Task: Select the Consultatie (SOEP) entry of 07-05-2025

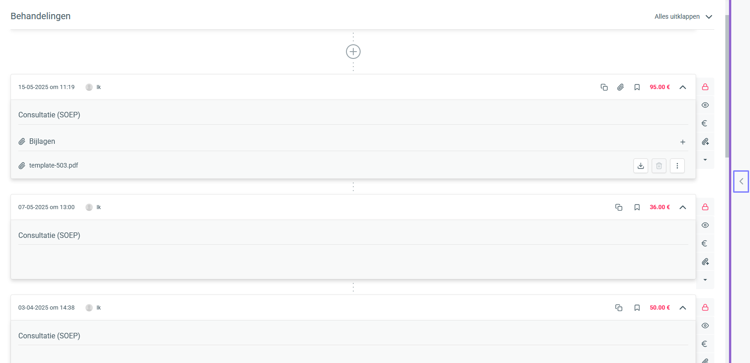Action: point(49,235)
